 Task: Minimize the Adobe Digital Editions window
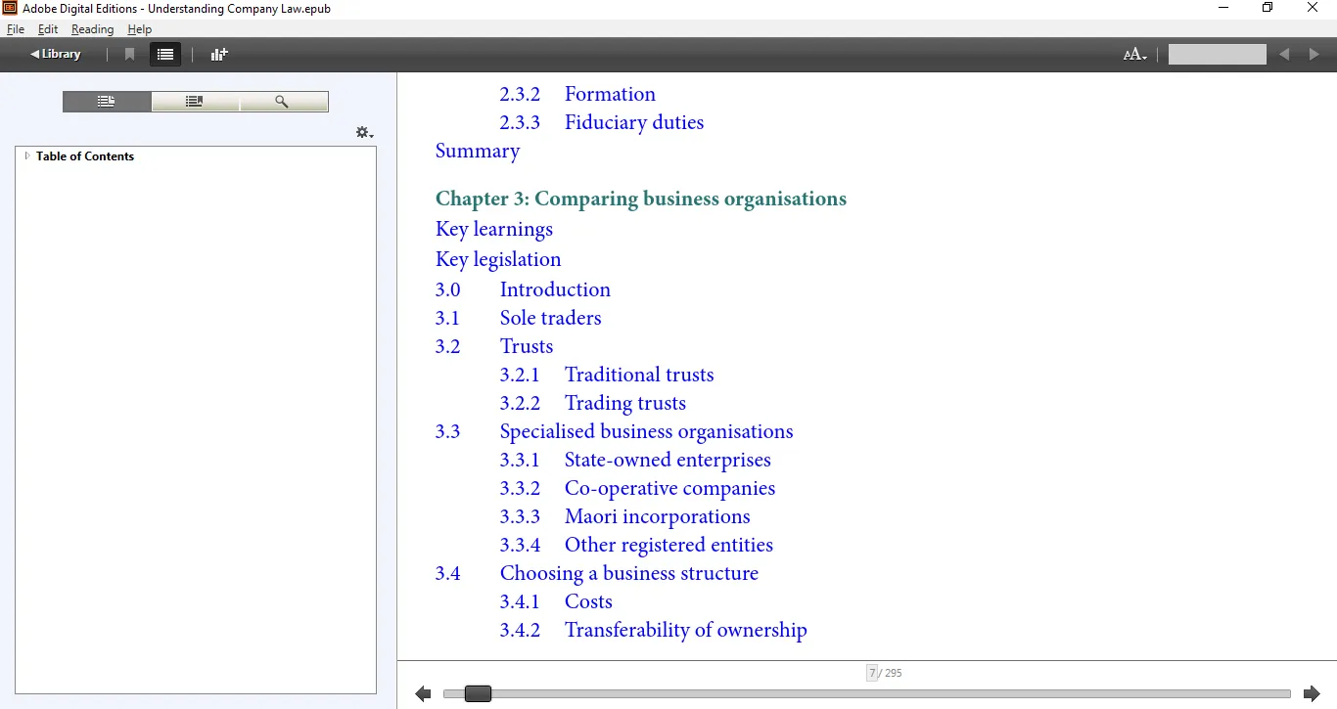point(1223,9)
